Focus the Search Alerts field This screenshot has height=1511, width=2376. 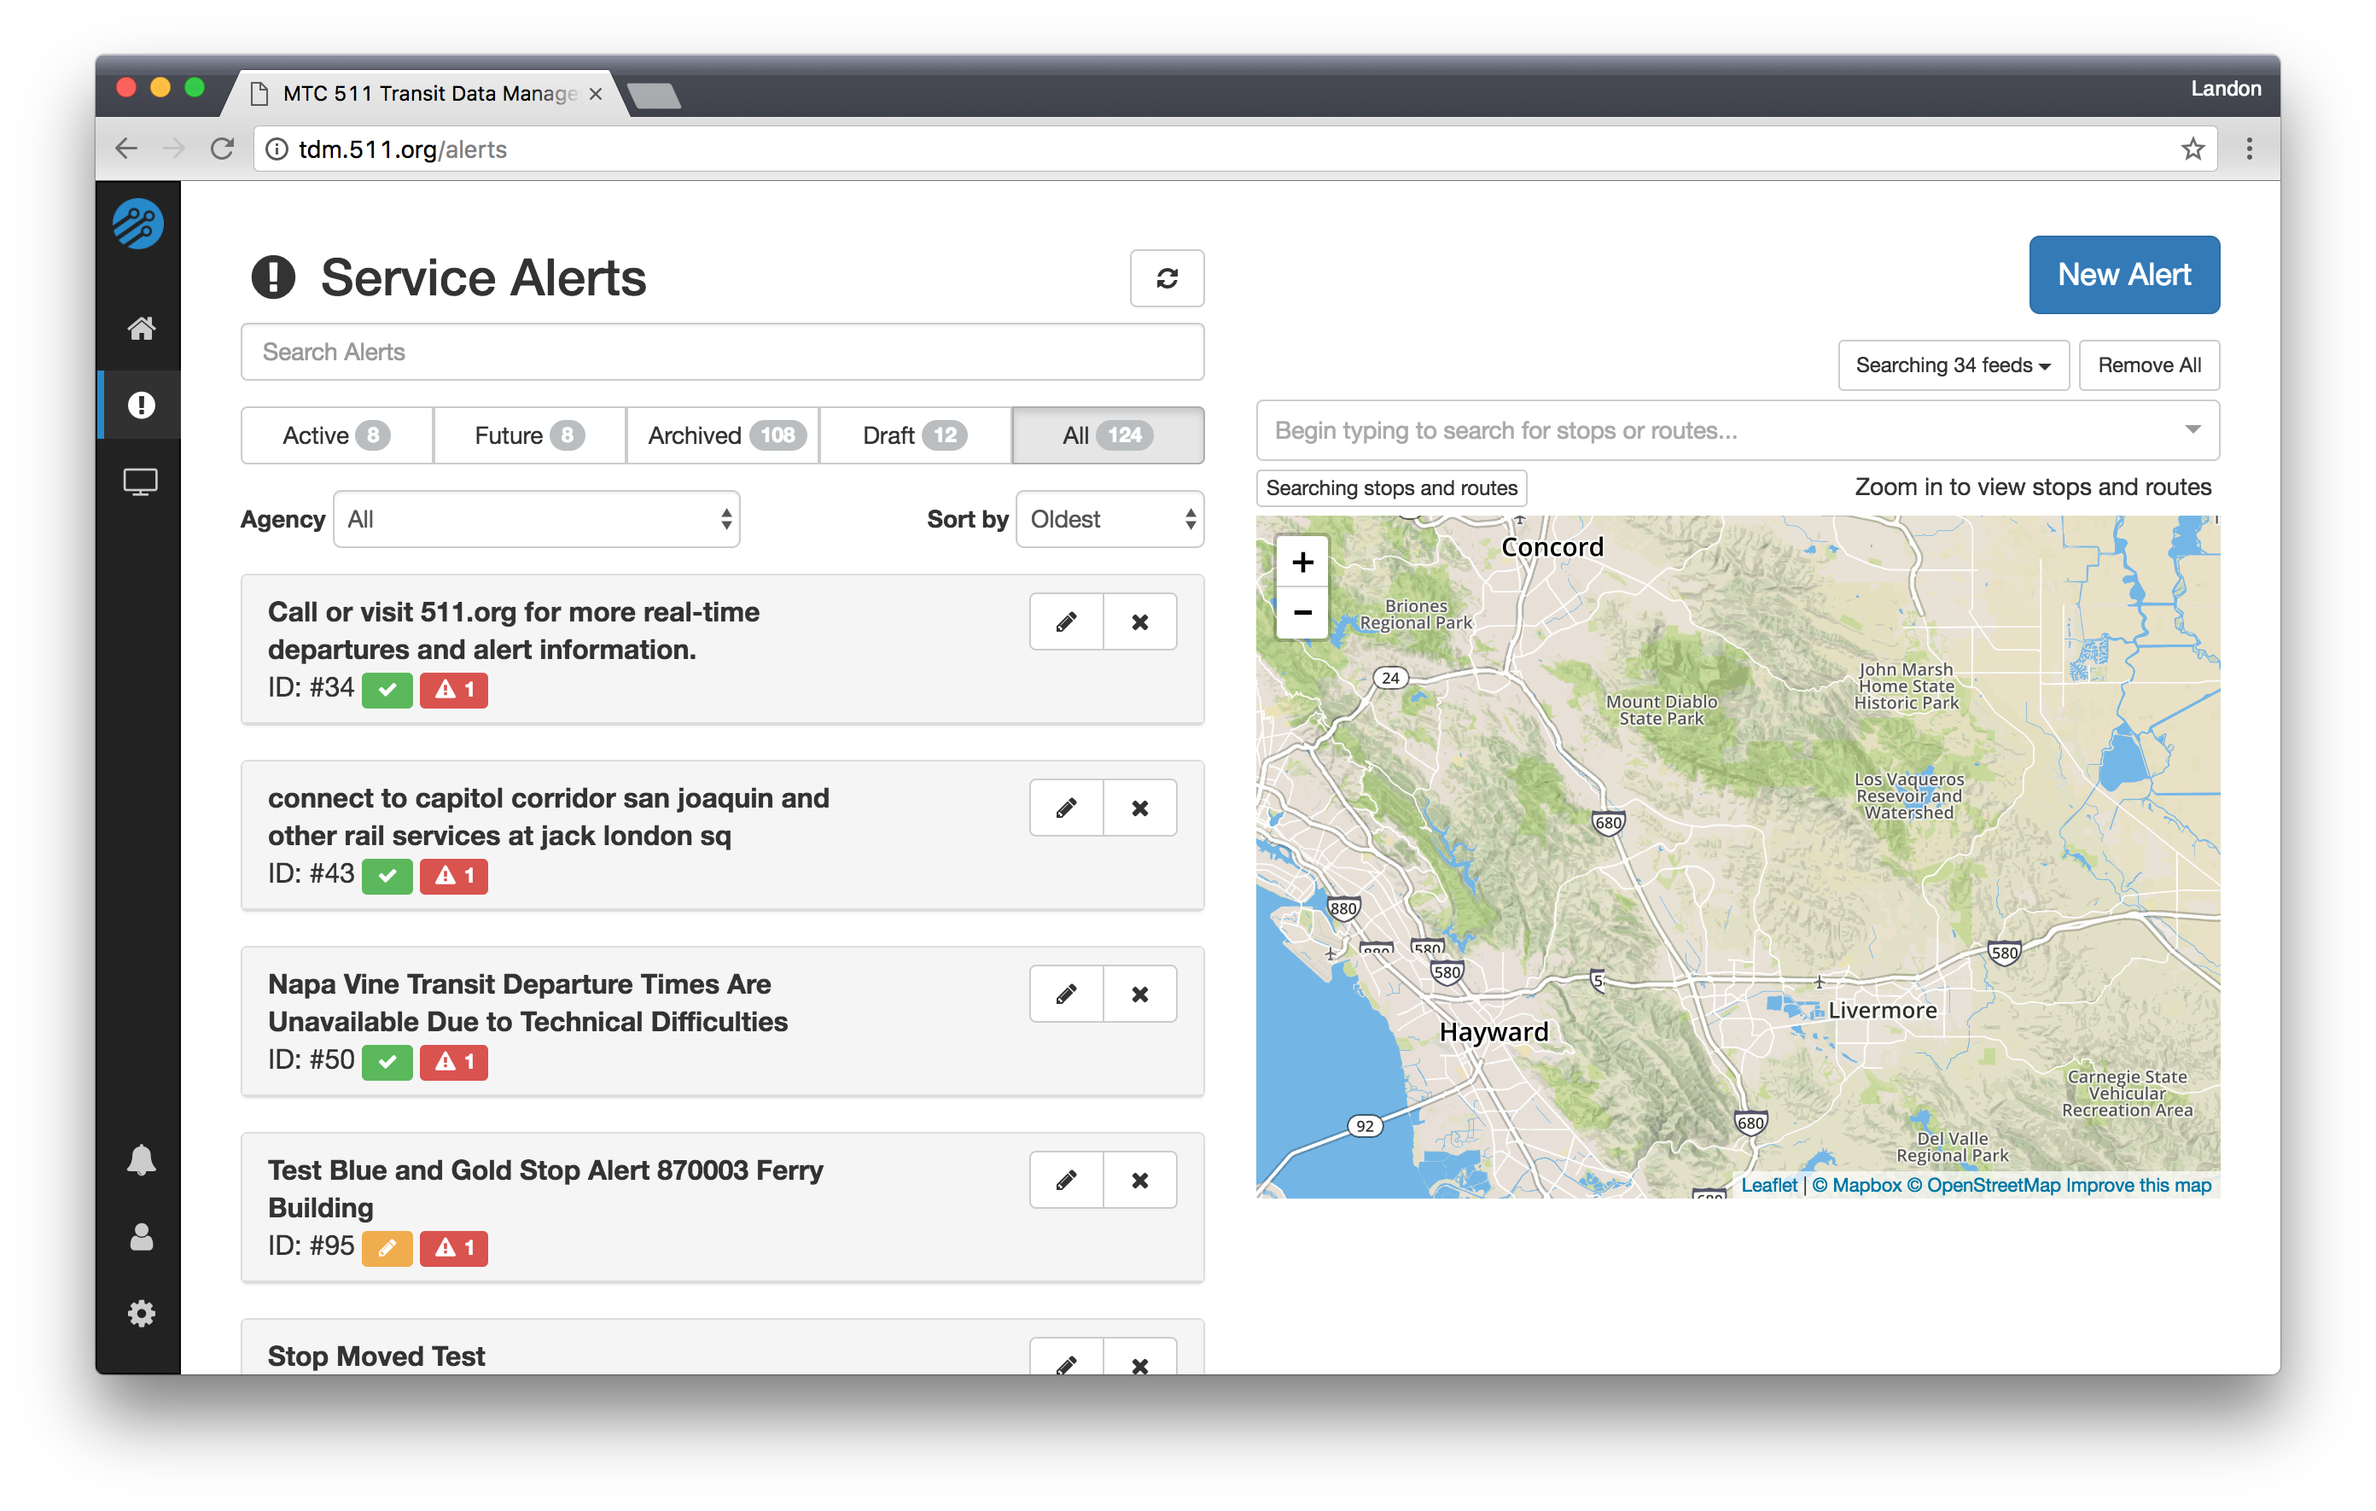coord(722,353)
